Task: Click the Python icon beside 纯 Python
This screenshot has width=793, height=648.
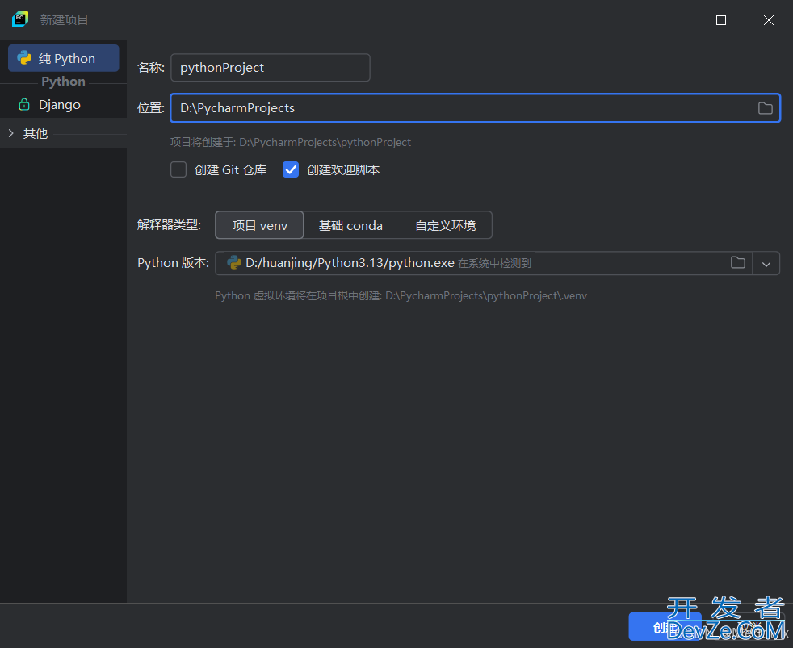Action: click(24, 57)
